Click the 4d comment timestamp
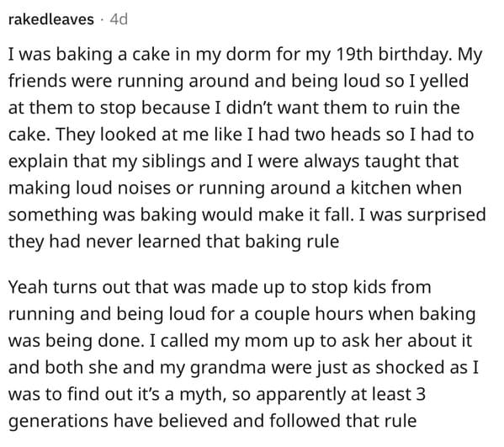The height and width of the screenshot is (447, 504). pos(119,19)
